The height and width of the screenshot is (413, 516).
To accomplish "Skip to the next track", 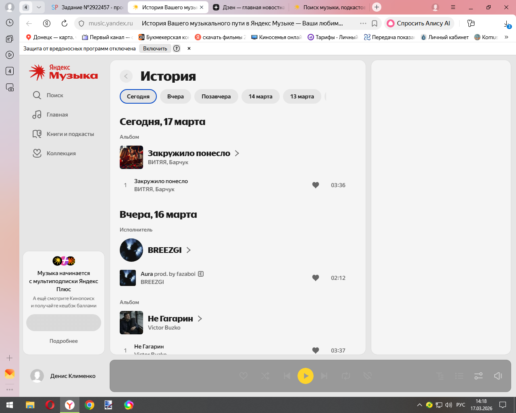I will pyautogui.click(x=324, y=376).
